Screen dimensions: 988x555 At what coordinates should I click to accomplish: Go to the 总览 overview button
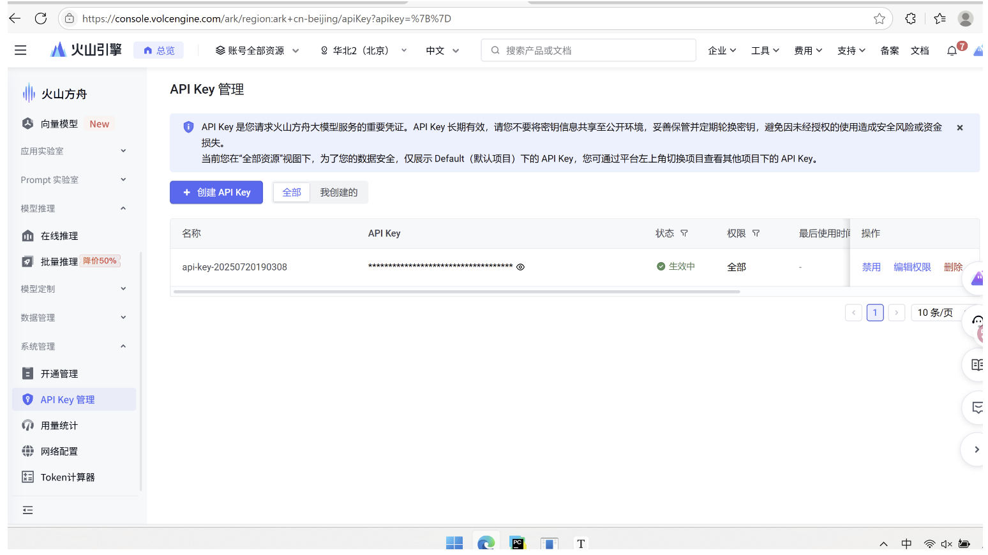tap(158, 50)
